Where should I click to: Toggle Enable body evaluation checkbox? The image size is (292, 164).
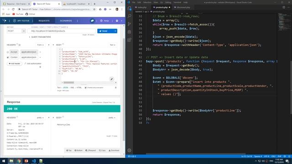(86, 87)
